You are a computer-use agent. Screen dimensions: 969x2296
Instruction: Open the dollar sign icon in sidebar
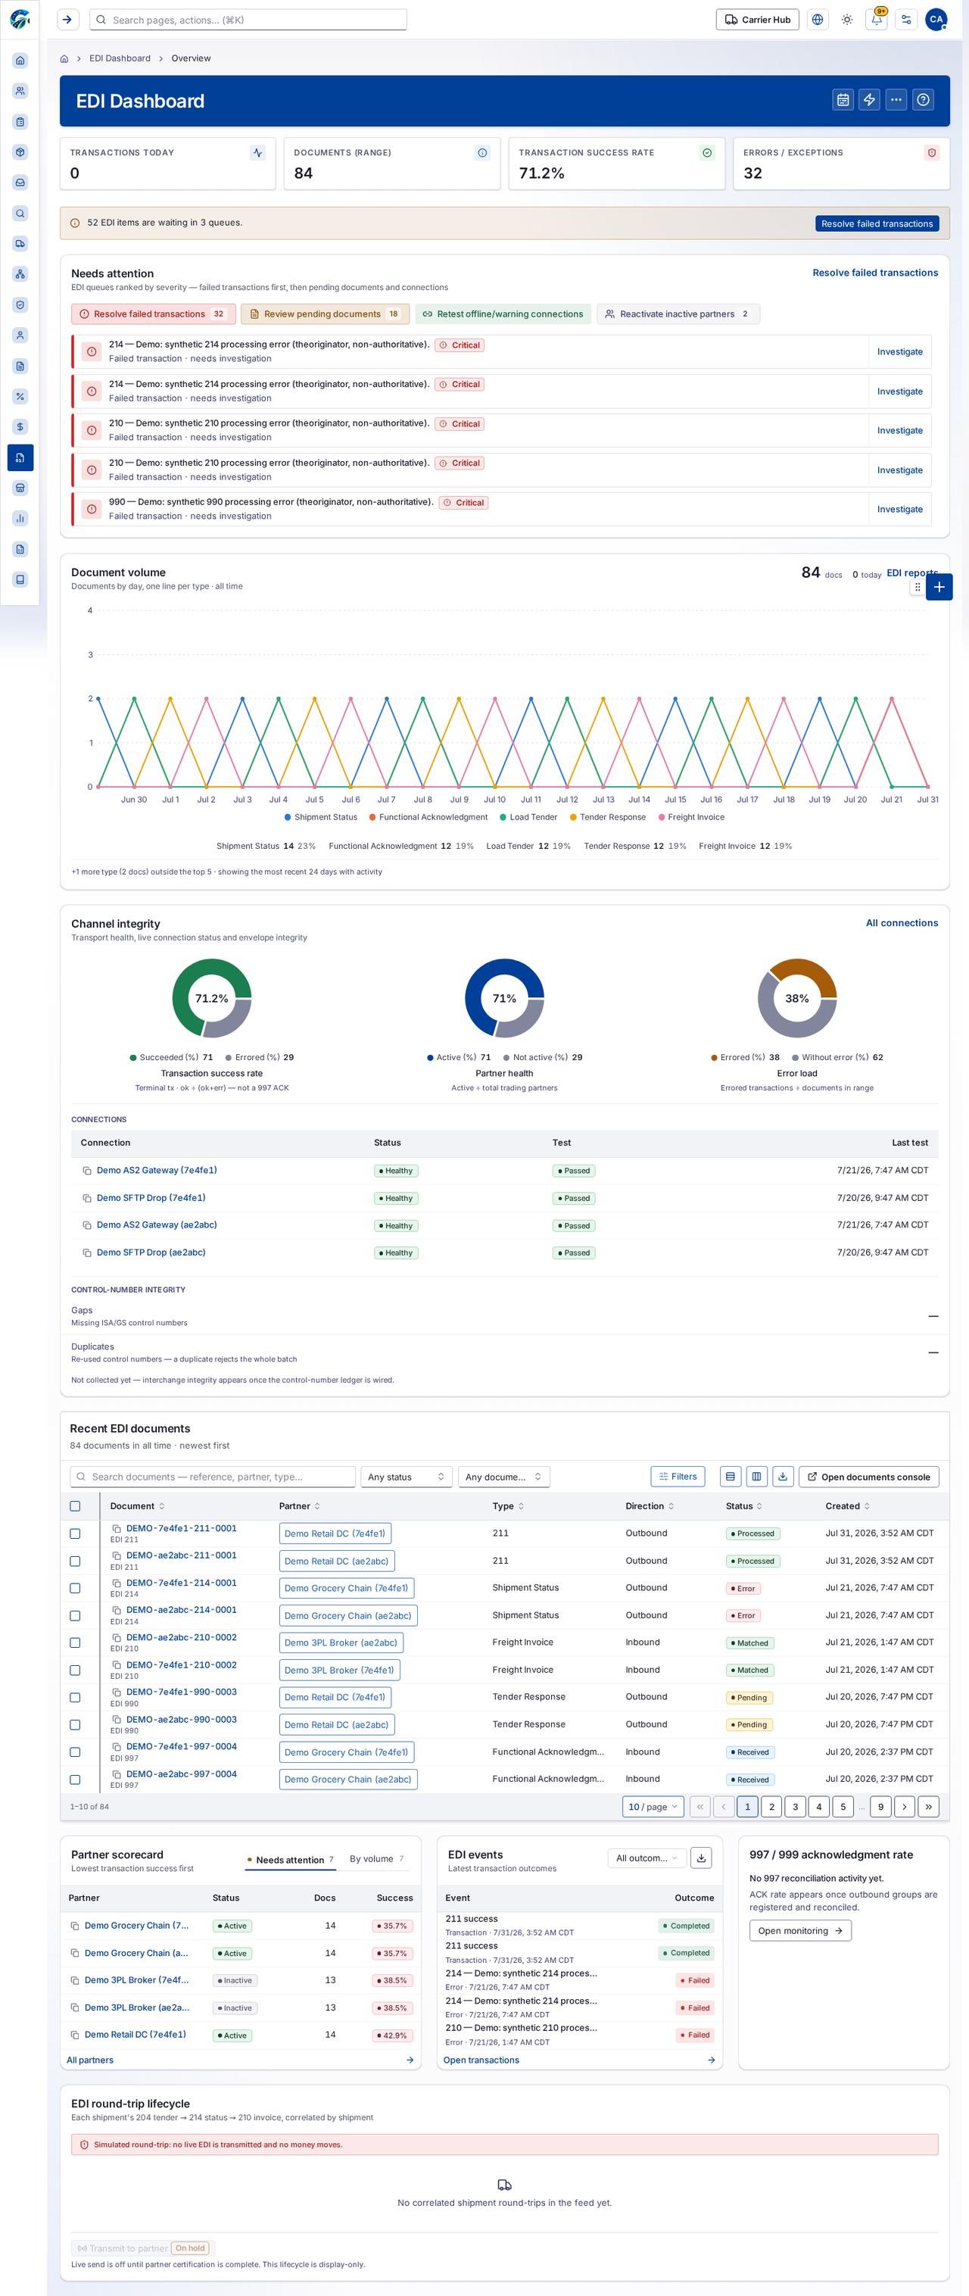pos(20,426)
